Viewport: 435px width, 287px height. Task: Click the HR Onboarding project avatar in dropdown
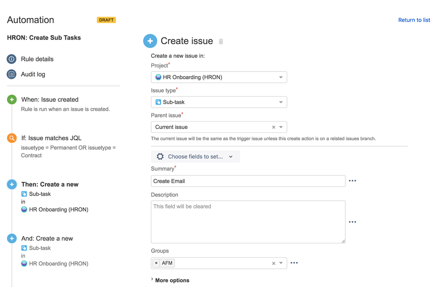tap(158, 77)
